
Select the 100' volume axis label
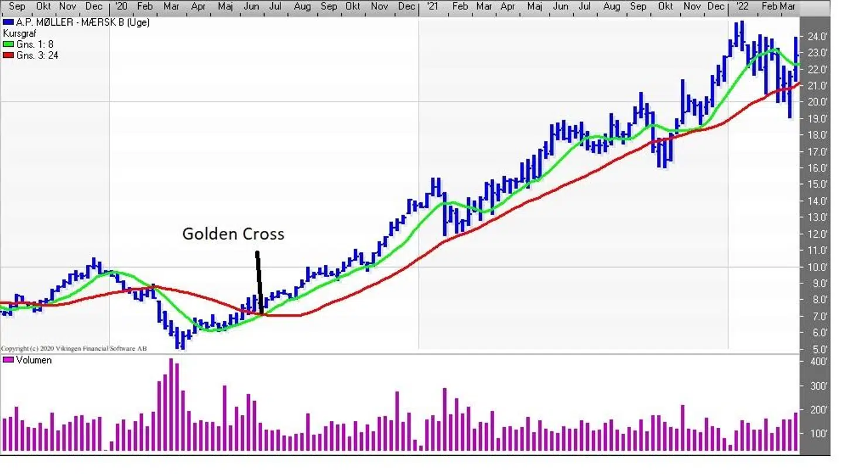[x=819, y=434]
